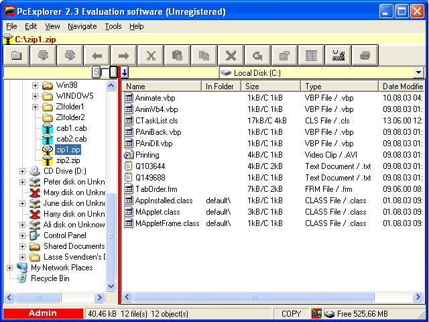
Task: Click the tree panel horizontal scroll right arrow
Action: pos(99,297)
